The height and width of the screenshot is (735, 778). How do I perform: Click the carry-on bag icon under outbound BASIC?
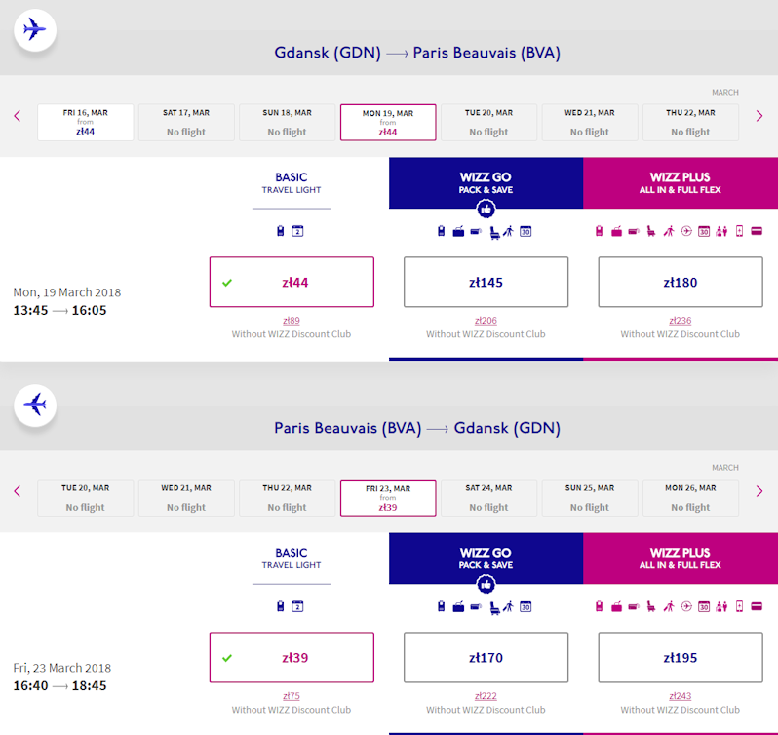point(281,231)
